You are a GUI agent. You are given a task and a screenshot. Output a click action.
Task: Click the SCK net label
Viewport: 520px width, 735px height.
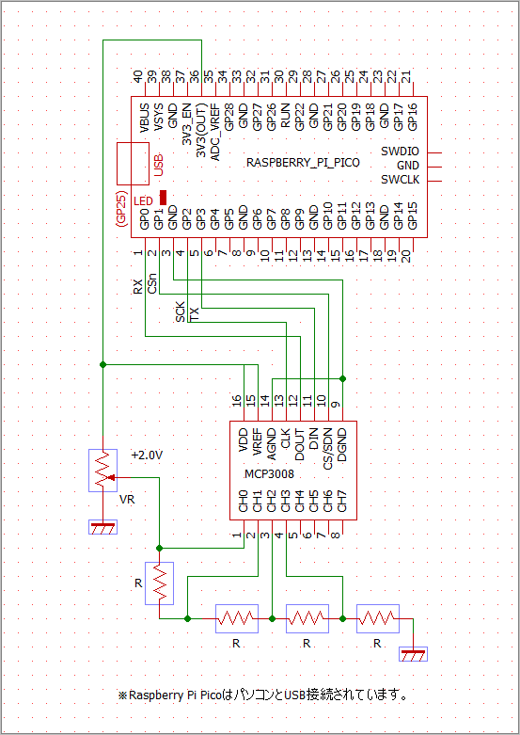(181, 312)
